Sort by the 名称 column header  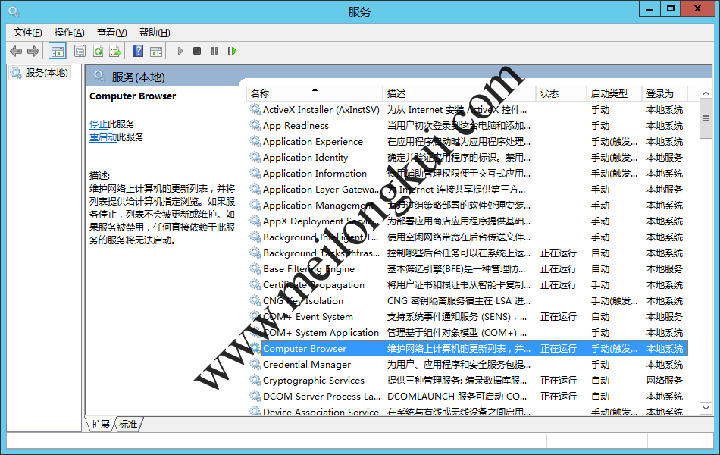(314, 93)
